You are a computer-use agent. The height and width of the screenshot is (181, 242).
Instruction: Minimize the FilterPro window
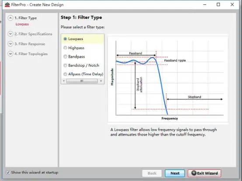[204, 5]
